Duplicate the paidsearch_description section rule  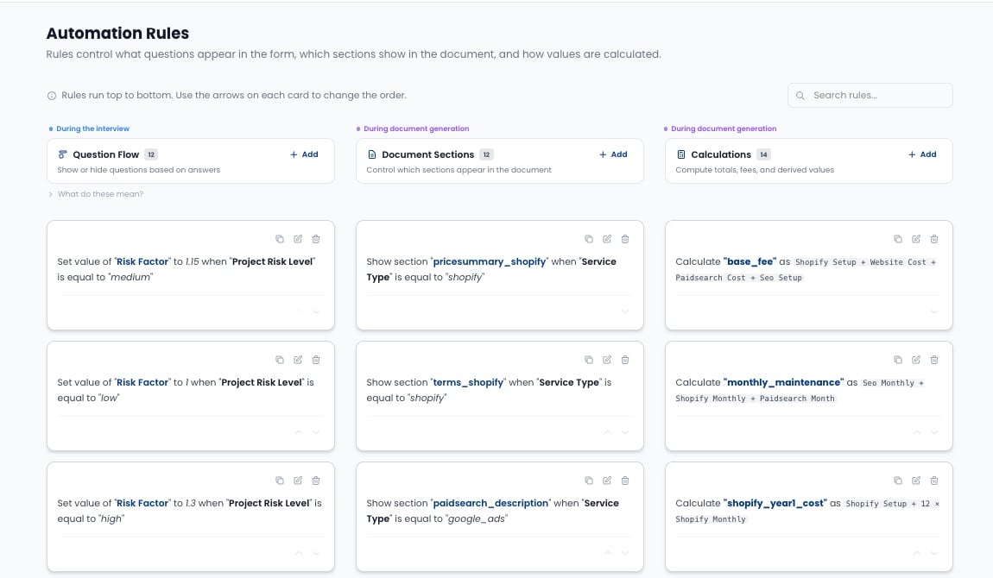(589, 481)
